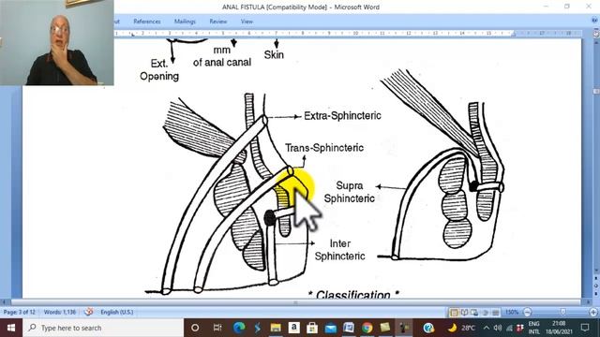
Task: Select Print Layout view in status bar
Action: click(x=454, y=313)
